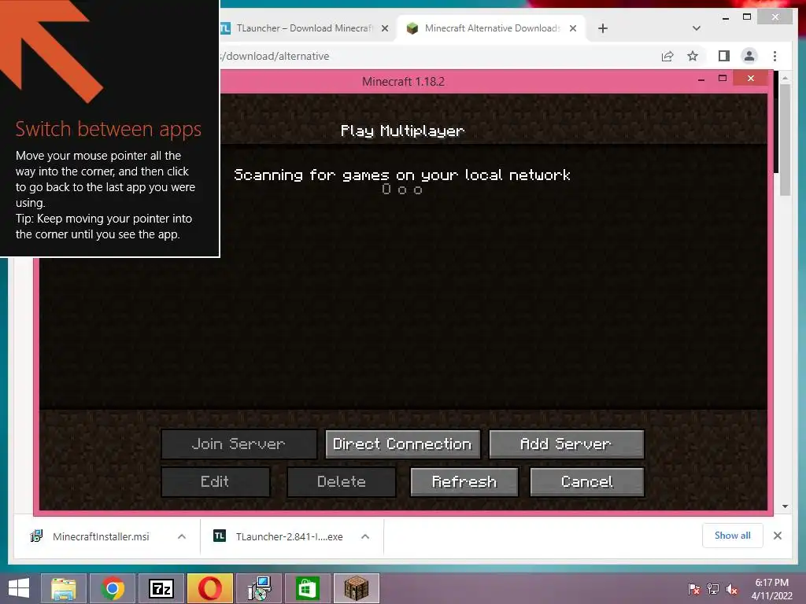Click scrollbar up arrow in browser
Image resolution: width=806 pixels, height=604 pixels.
click(x=785, y=78)
